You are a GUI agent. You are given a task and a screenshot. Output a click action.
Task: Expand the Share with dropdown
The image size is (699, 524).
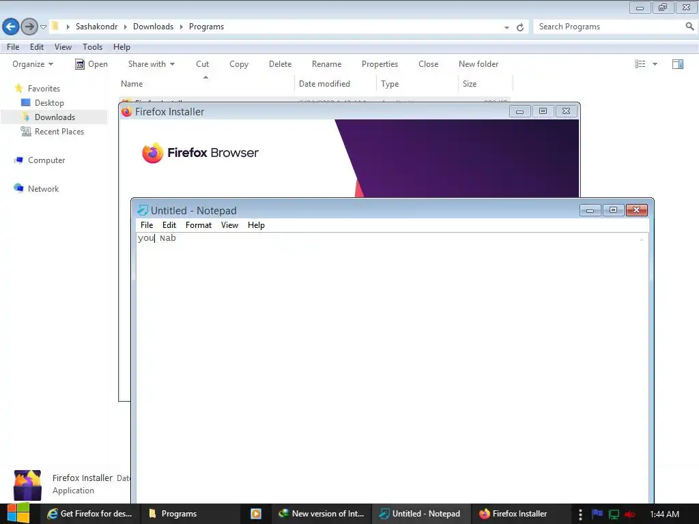tap(151, 64)
